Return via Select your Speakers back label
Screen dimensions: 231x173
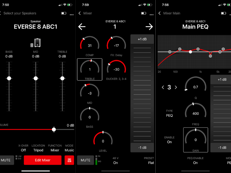(x=20, y=13)
